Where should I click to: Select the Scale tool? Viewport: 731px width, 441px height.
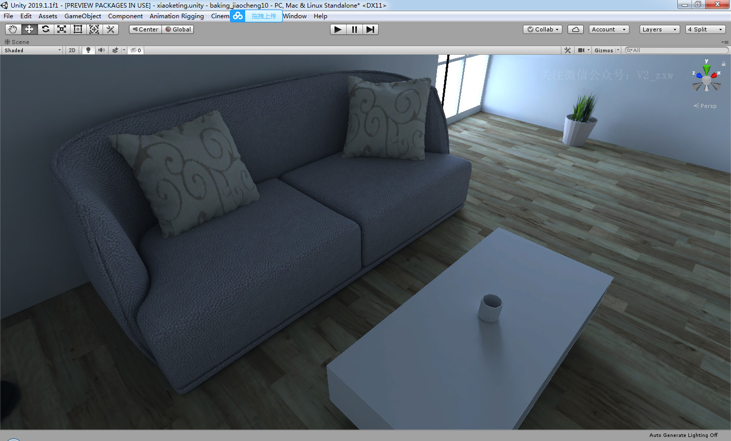pos(61,29)
